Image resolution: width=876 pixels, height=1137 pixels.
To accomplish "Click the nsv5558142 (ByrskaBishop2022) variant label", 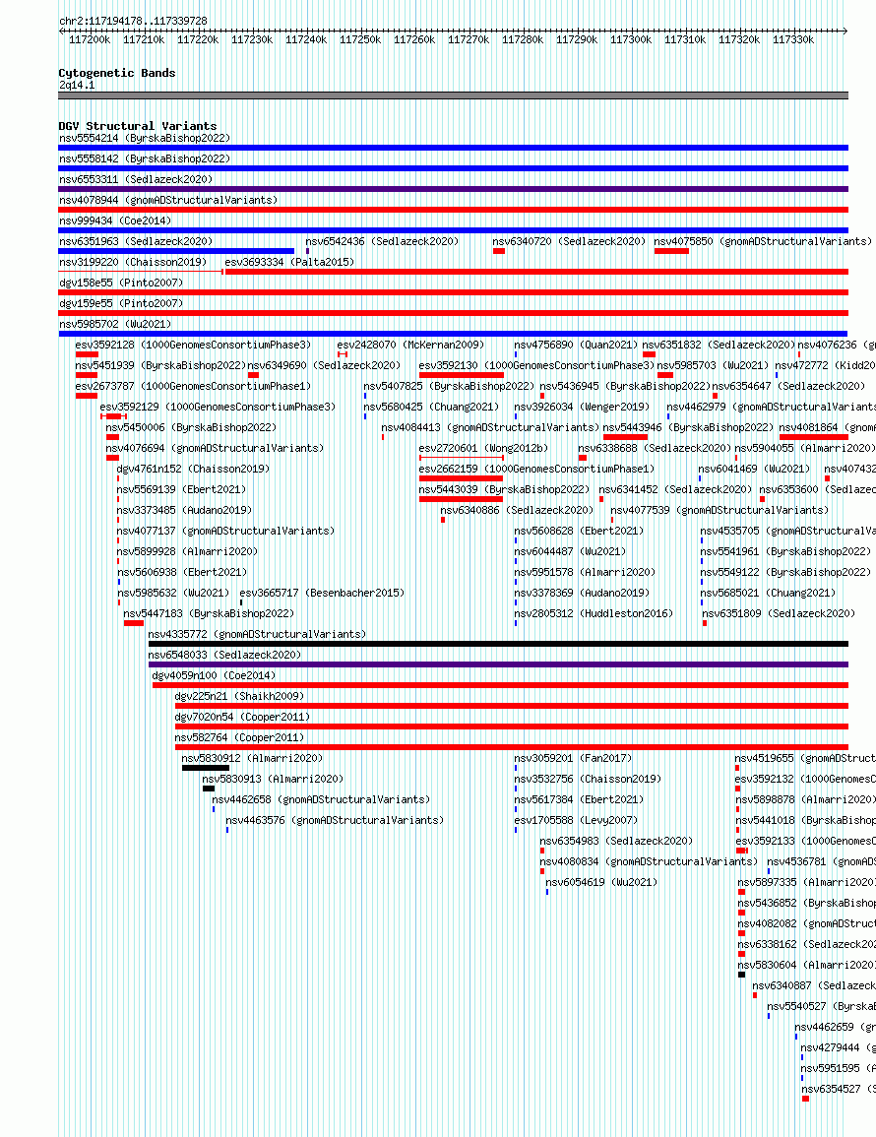I will [x=145, y=158].
